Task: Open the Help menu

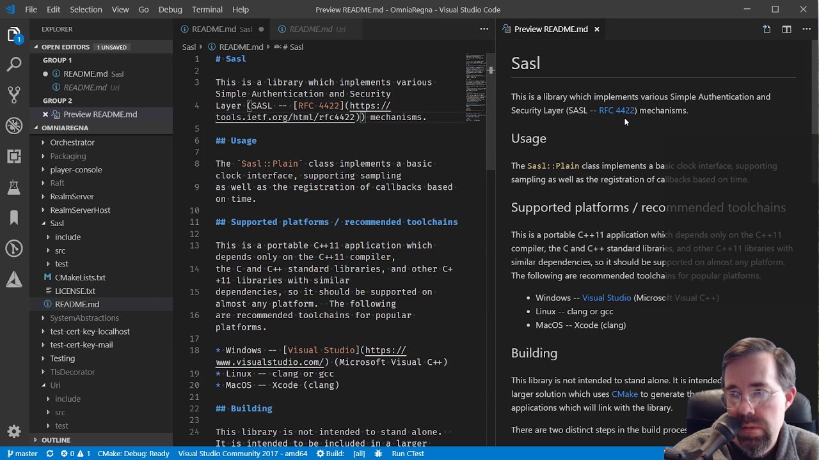Action: click(x=241, y=10)
